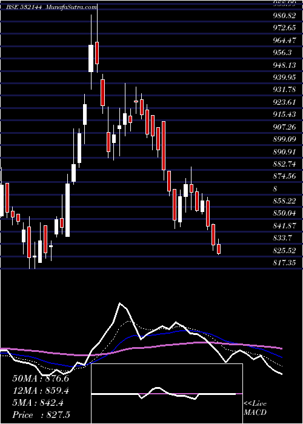Click the 50MA : 876.6 reading
Image resolution: width=303 pixels, height=424 pixels.
41,379
